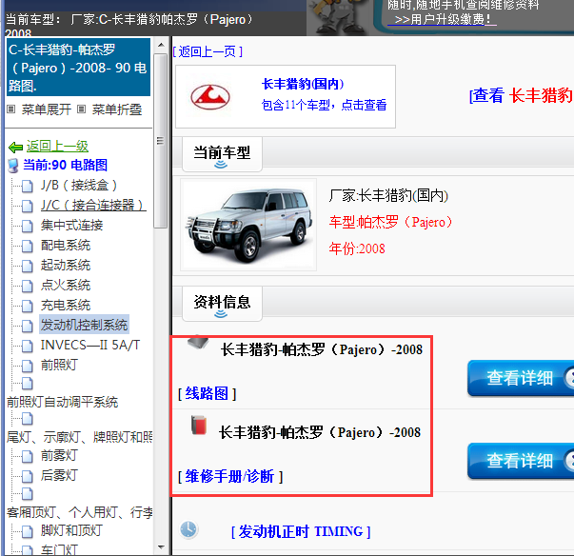
Task: Click the Changfeng Liebao red logo
Action: 210,97
